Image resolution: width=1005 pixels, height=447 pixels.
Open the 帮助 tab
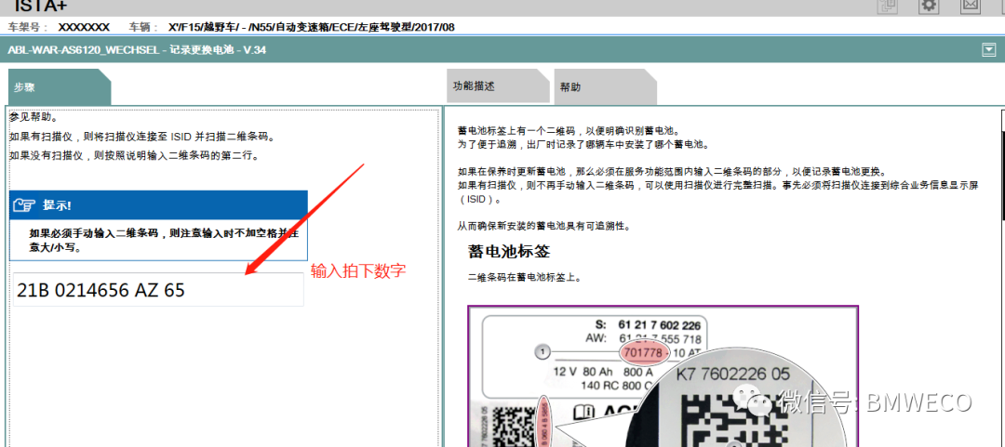pyautogui.click(x=605, y=86)
